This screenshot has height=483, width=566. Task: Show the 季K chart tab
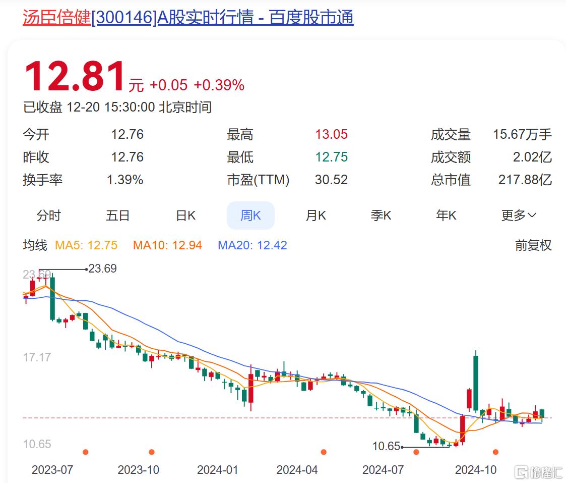[x=381, y=216]
